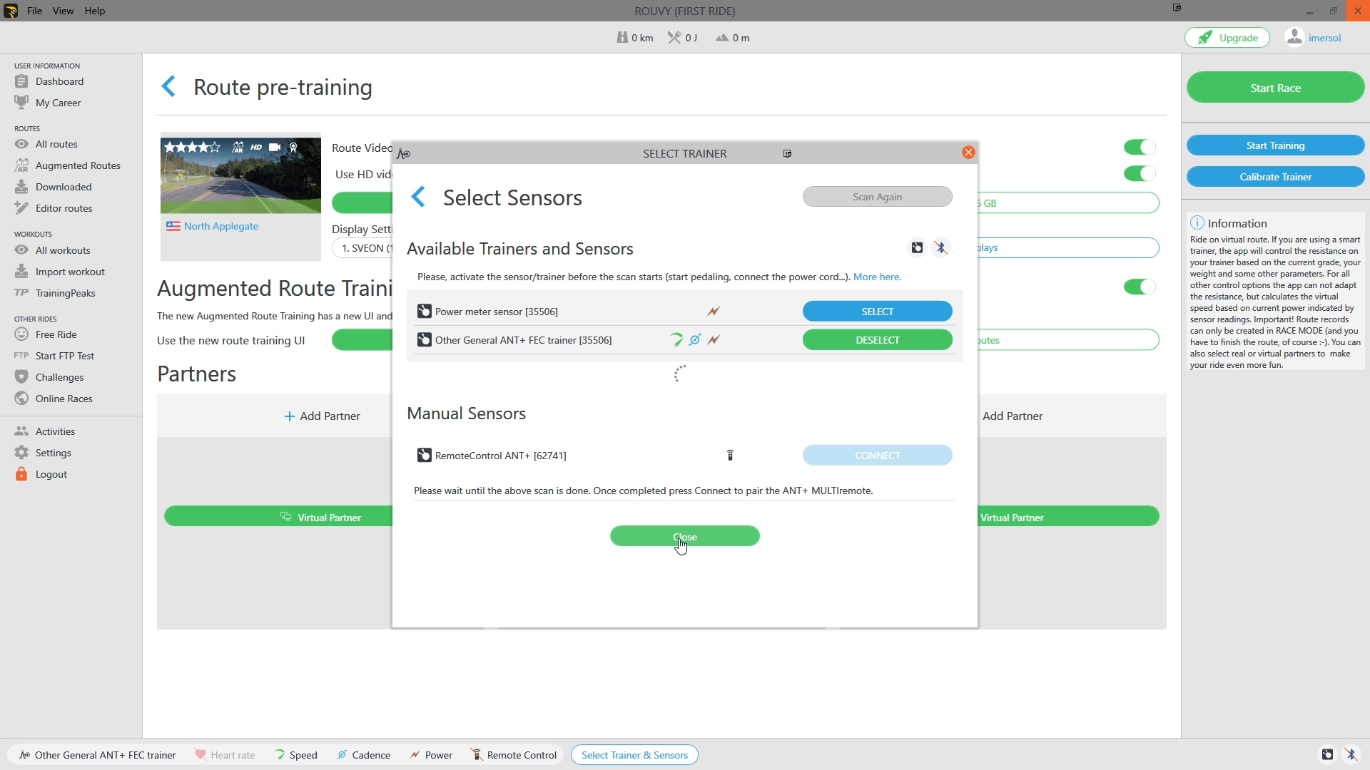Click Start Training button
Screen dimensions: 1370x770
pyautogui.click(x=1275, y=145)
